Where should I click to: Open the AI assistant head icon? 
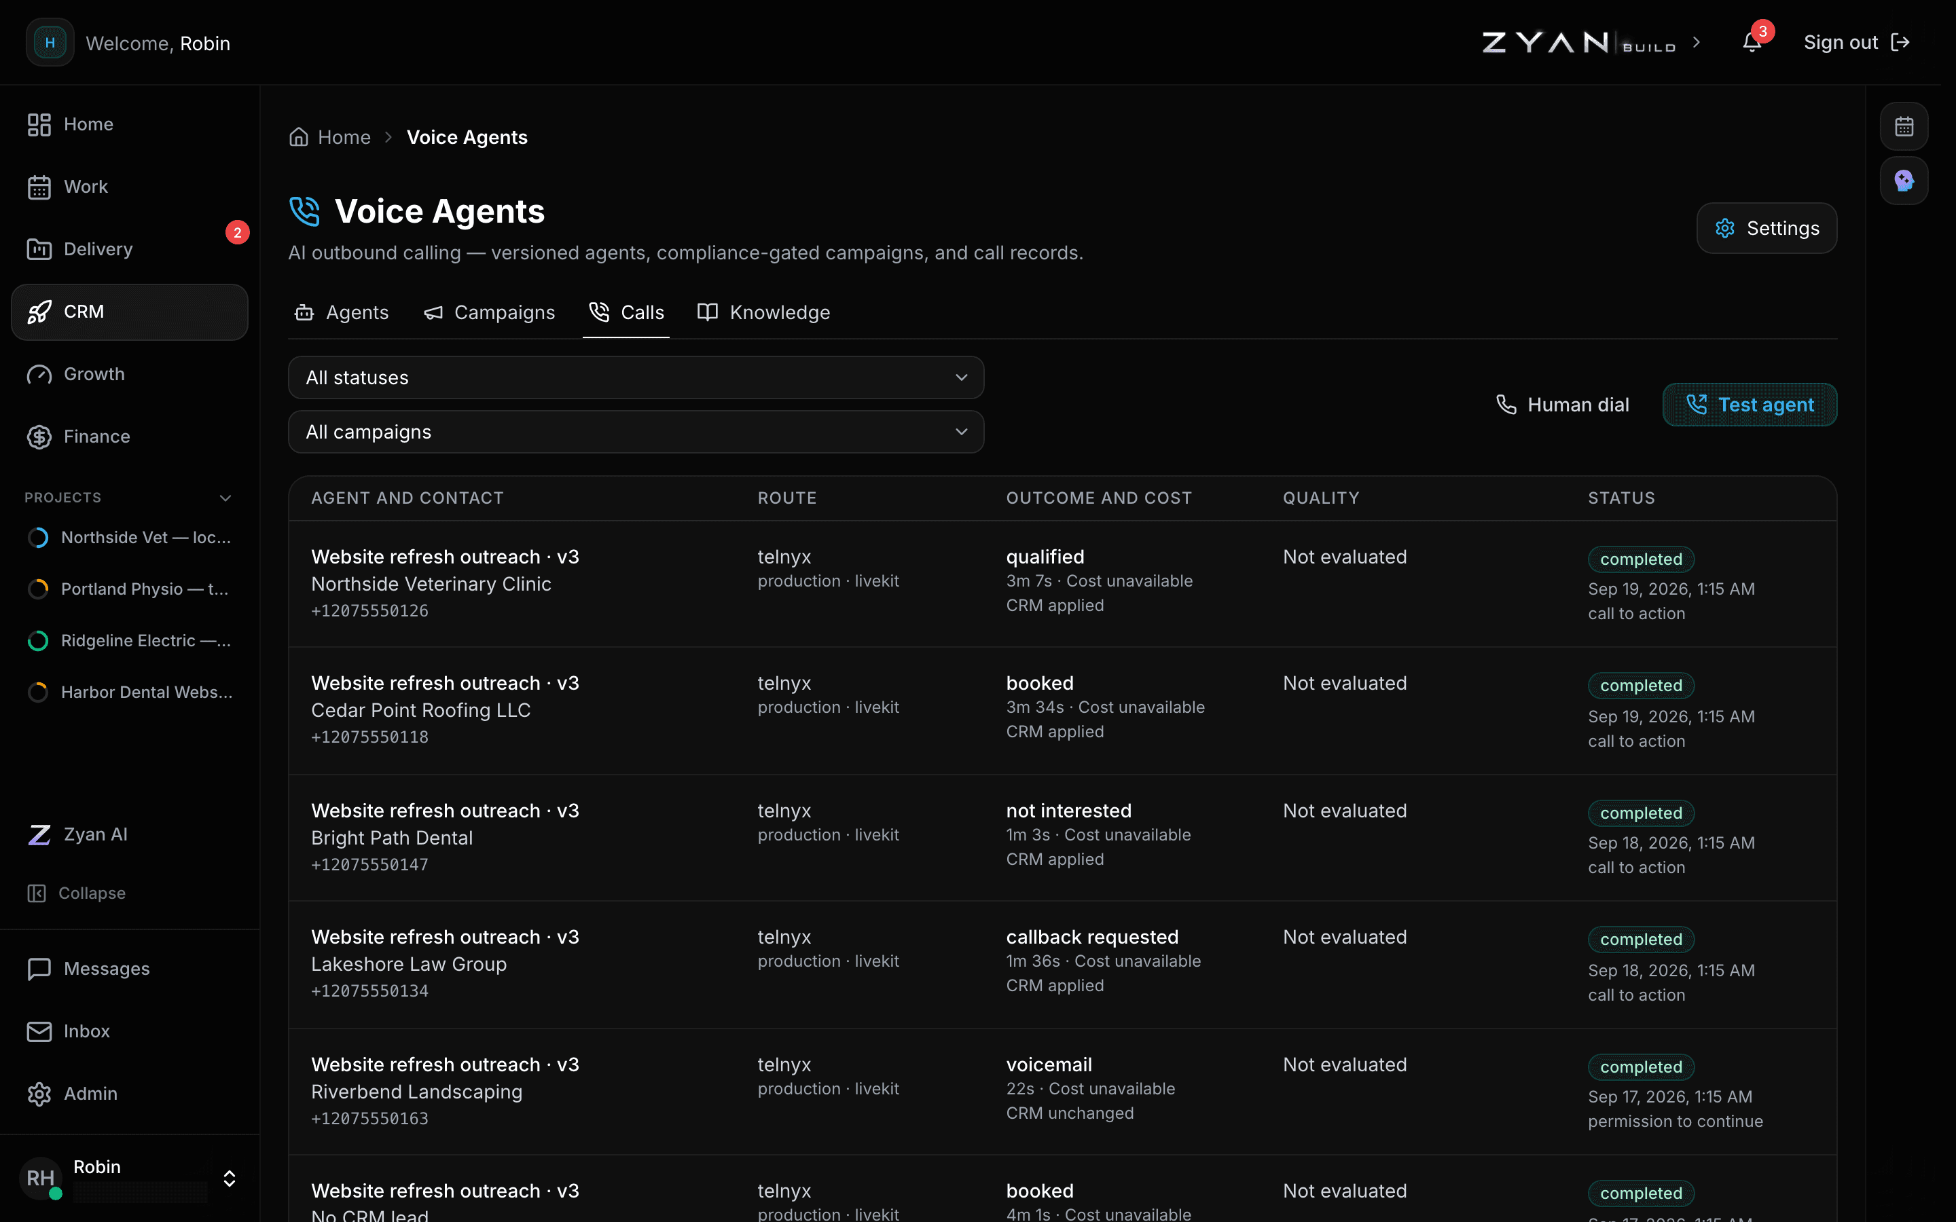click(x=1904, y=180)
